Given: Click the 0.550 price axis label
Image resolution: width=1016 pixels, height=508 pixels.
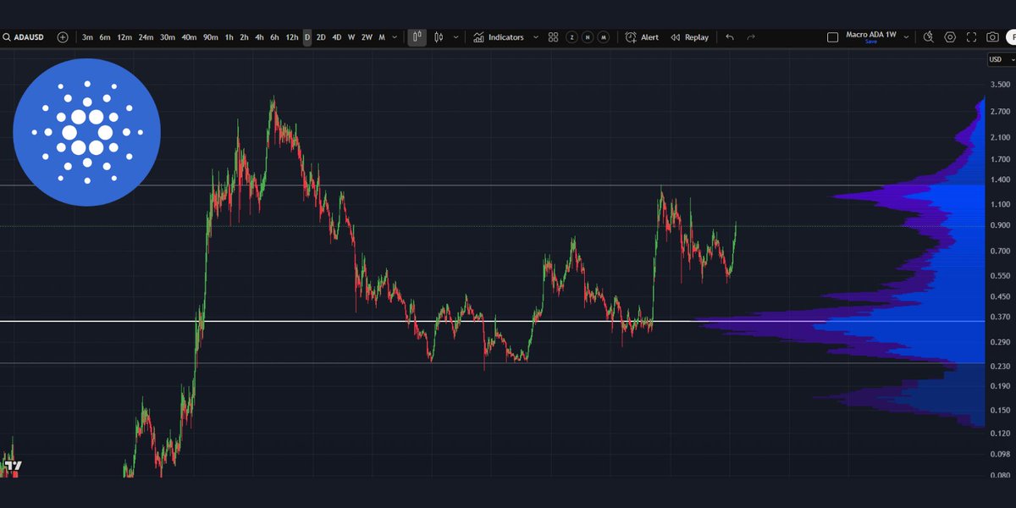Looking at the screenshot, I should (1000, 276).
